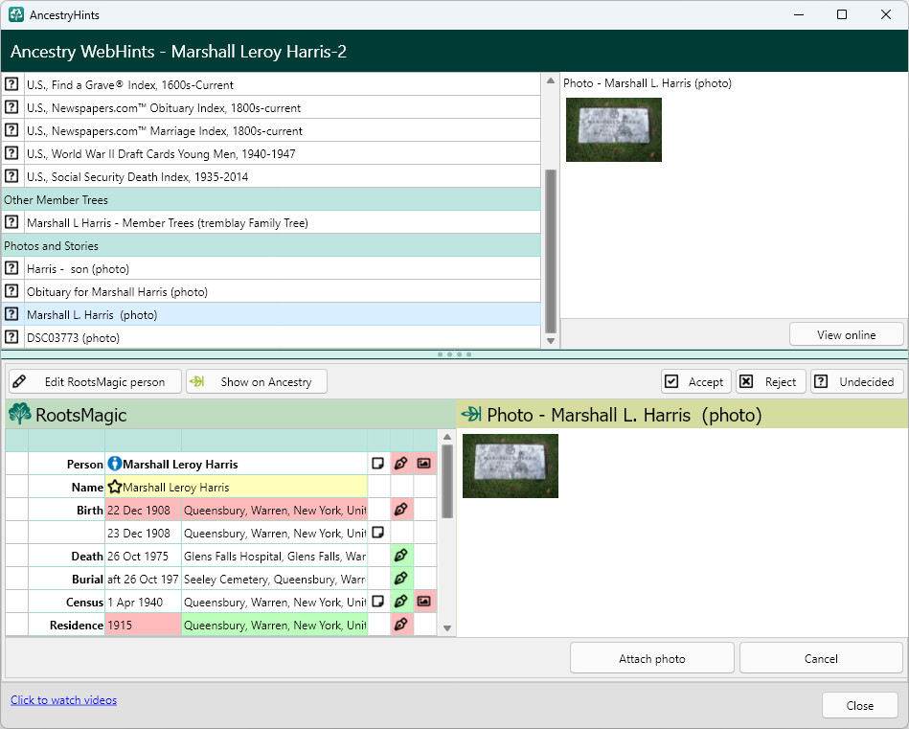Reject the selected hint
This screenshot has height=729, width=909.
click(x=771, y=381)
